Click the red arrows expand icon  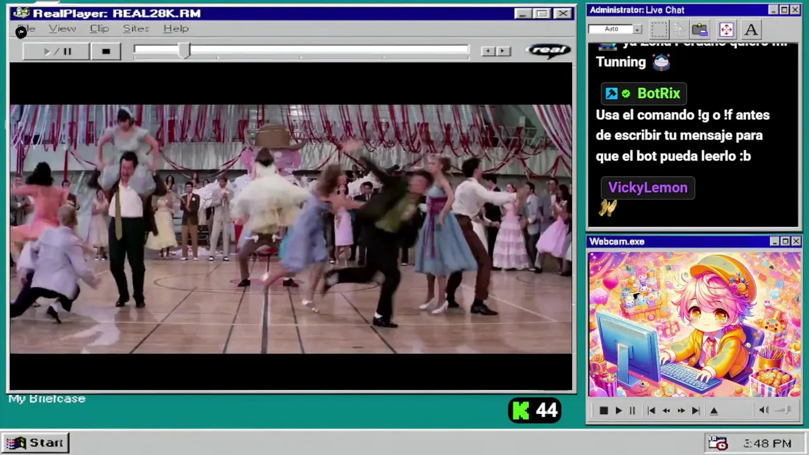coord(726,29)
